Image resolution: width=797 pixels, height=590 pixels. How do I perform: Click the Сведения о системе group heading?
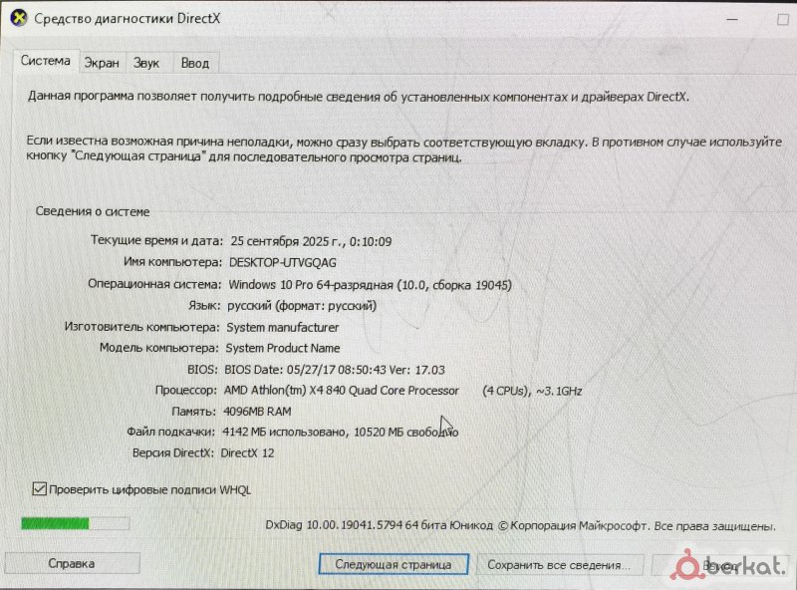pos(93,211)
